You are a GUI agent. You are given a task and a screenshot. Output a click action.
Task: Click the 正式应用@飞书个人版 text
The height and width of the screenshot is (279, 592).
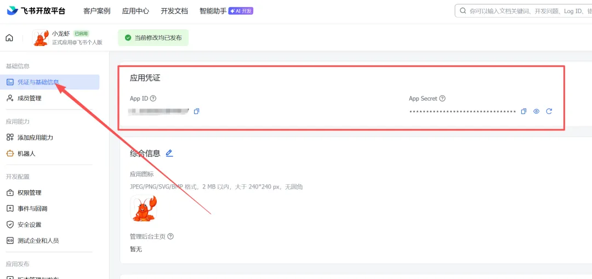click(77, 42)
